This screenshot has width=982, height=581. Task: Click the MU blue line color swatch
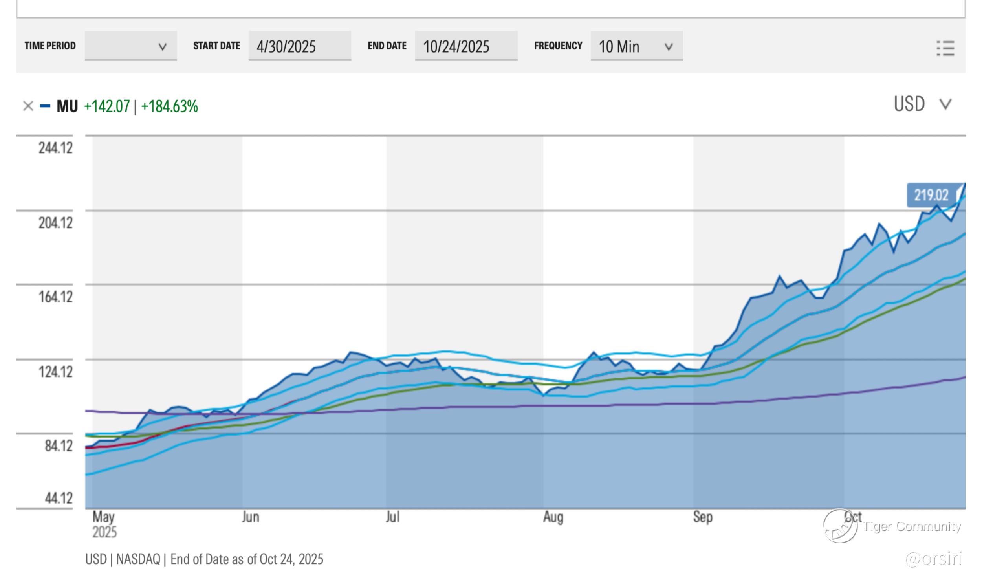pyautogui.click(x=45, y=106)
